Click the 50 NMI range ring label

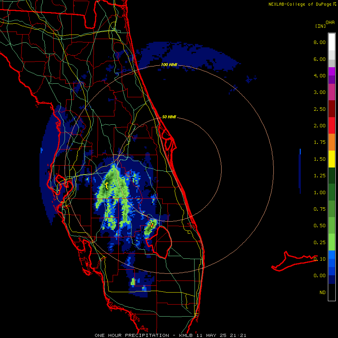tap(169, 117)
